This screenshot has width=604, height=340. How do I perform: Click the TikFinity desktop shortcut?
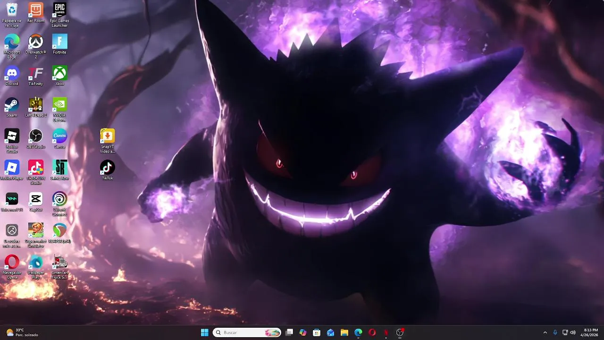pyautogui.click(x=36, y=76)
